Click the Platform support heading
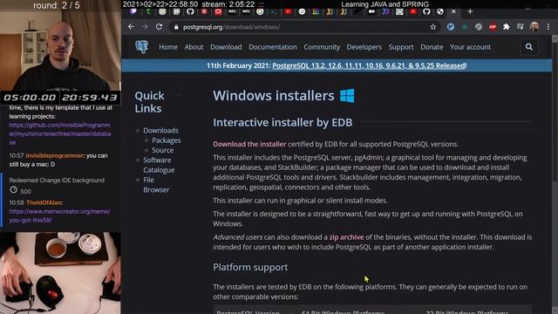 (250, 267)
